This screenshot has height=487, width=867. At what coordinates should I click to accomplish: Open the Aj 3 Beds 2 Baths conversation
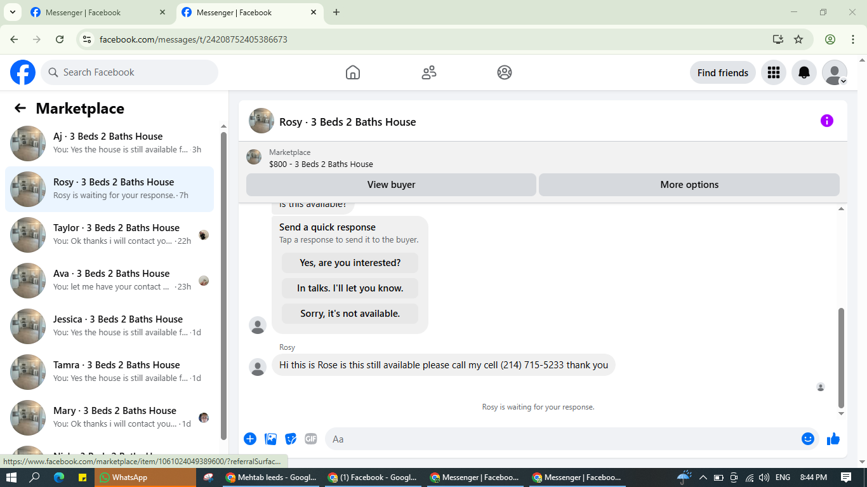(x=109, y=143)
